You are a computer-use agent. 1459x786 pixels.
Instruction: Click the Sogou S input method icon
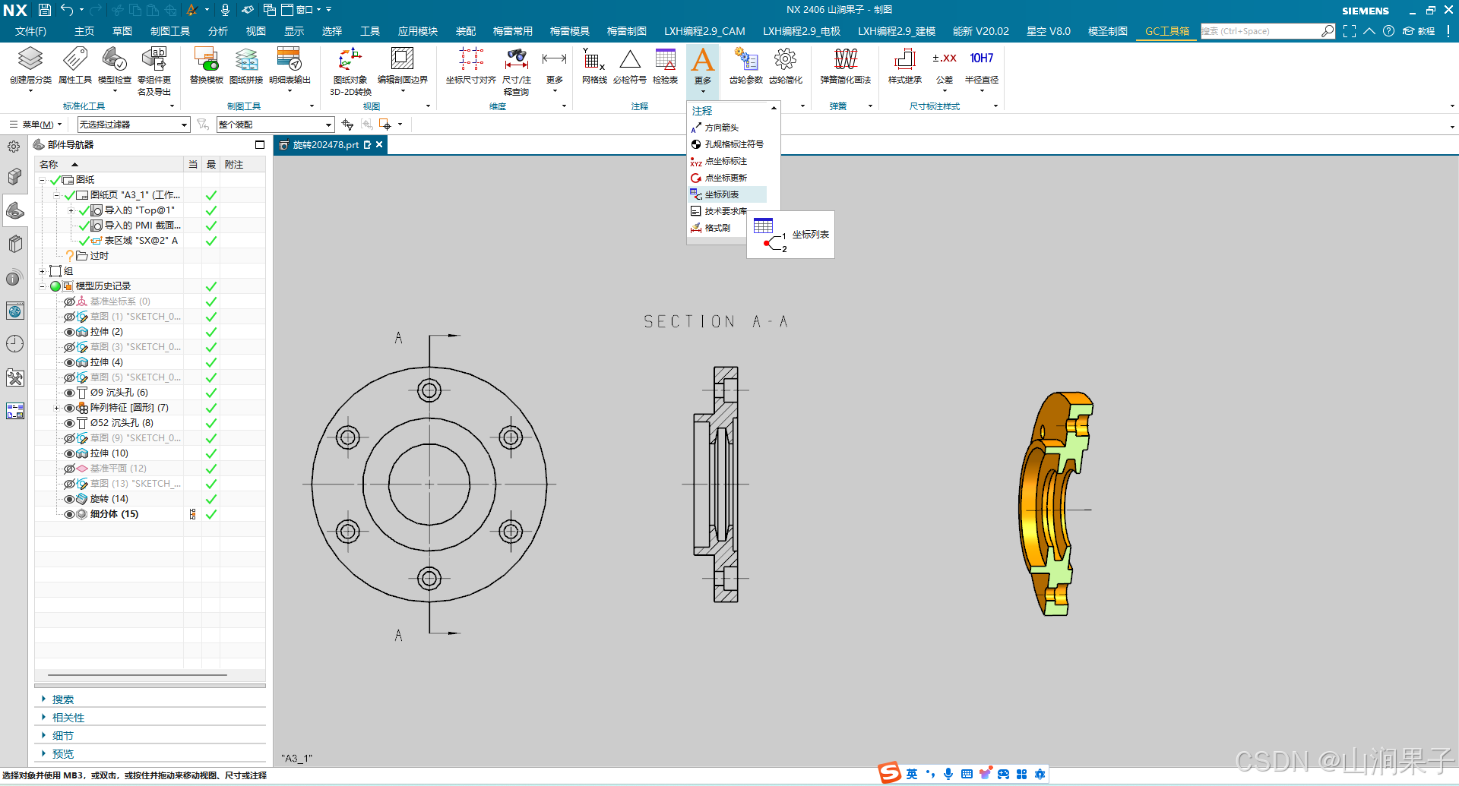click(889, 773)
